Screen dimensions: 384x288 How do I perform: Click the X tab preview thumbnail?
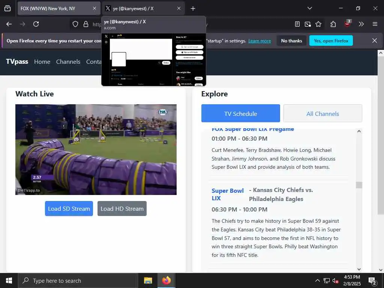[x=153, y=59]
